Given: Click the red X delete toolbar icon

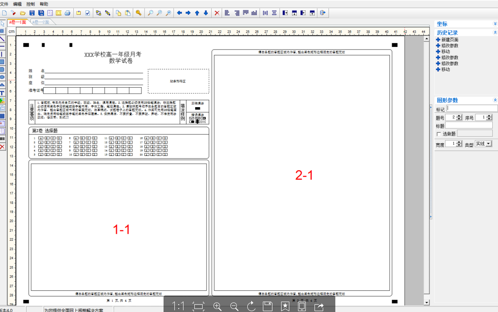Looking at the screenshot, I should (x=217, y=13).
